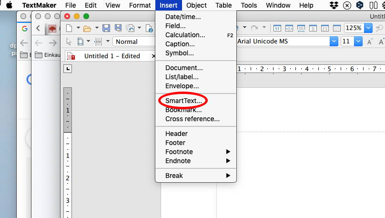Screen dimensions: 385x218
Task: Open the Table menu
Action: 223,5
